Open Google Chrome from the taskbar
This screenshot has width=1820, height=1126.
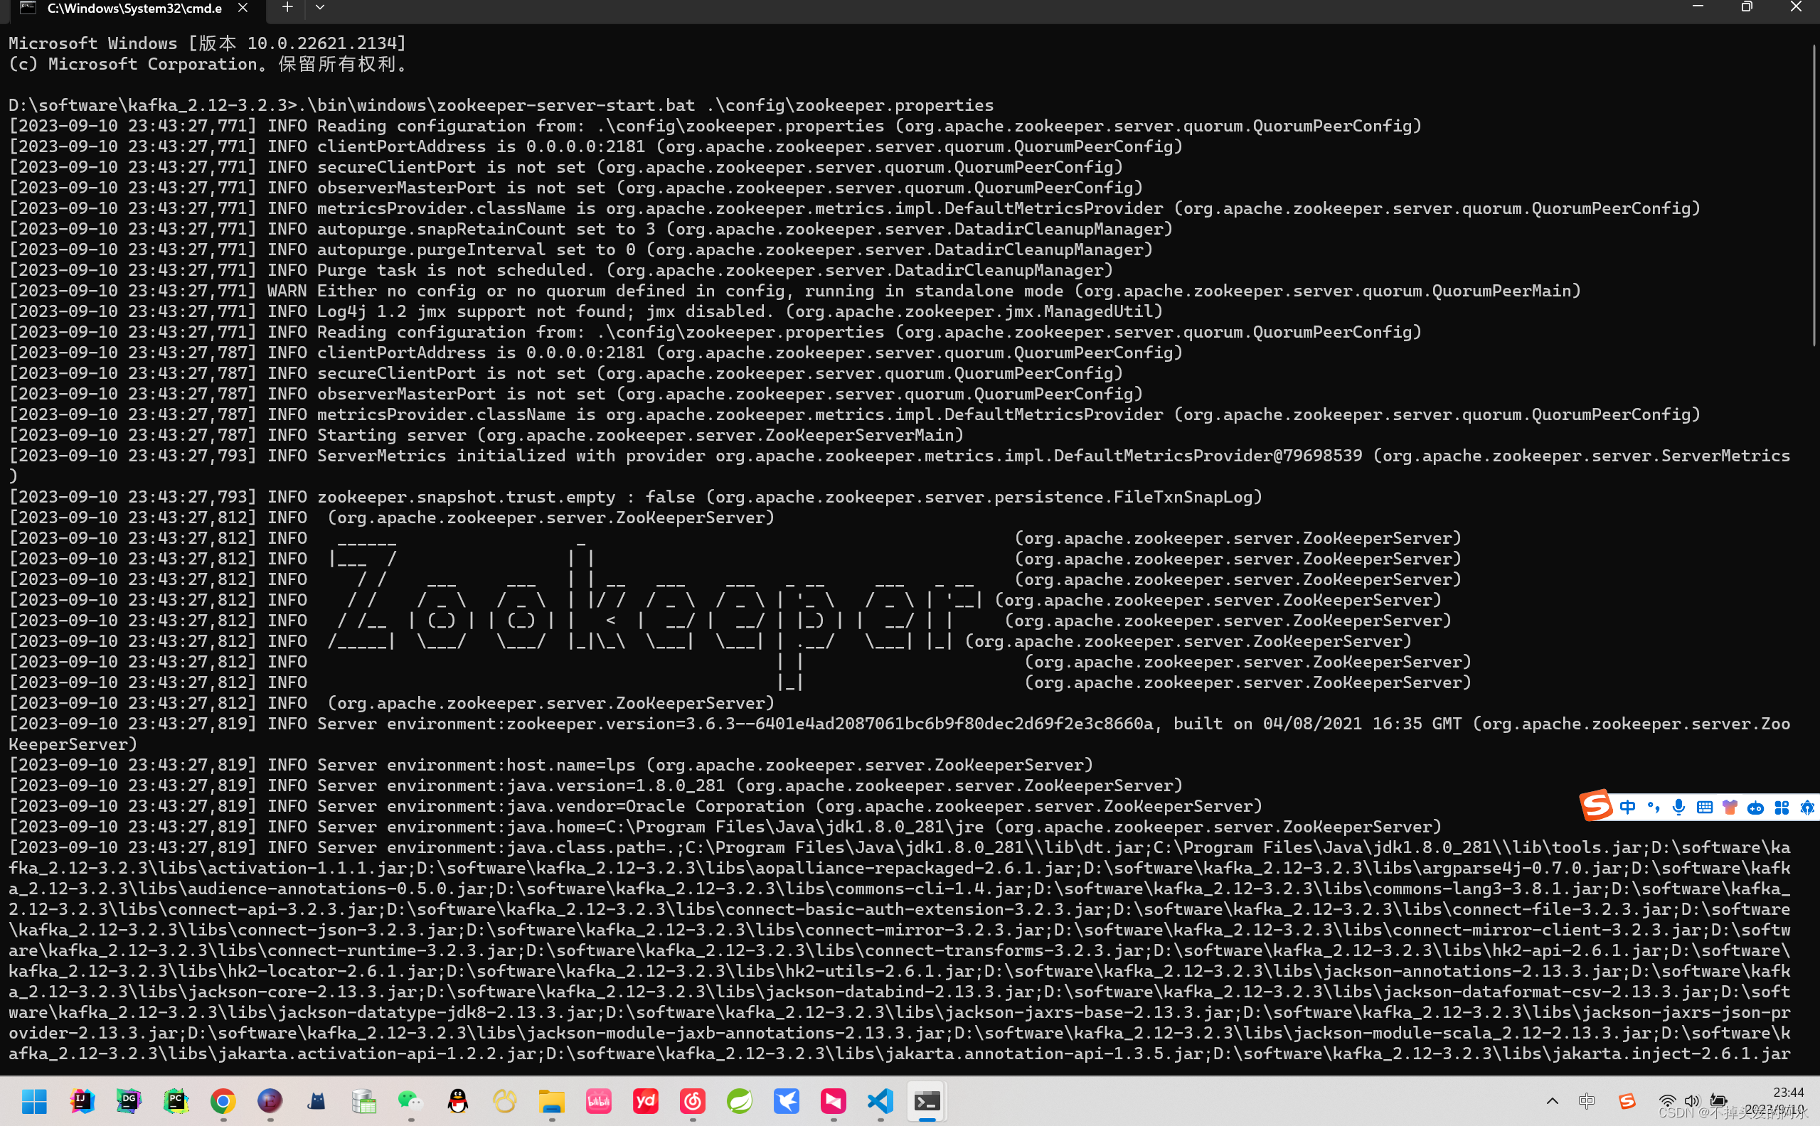click(223, 1100)
